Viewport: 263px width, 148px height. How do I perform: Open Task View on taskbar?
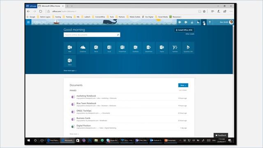pyautogui.click(x=42, y=140)
